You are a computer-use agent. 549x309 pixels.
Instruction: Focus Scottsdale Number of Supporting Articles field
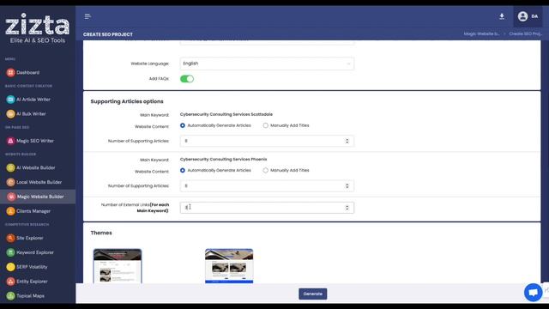pyautogui.click(x=267, y=141)
